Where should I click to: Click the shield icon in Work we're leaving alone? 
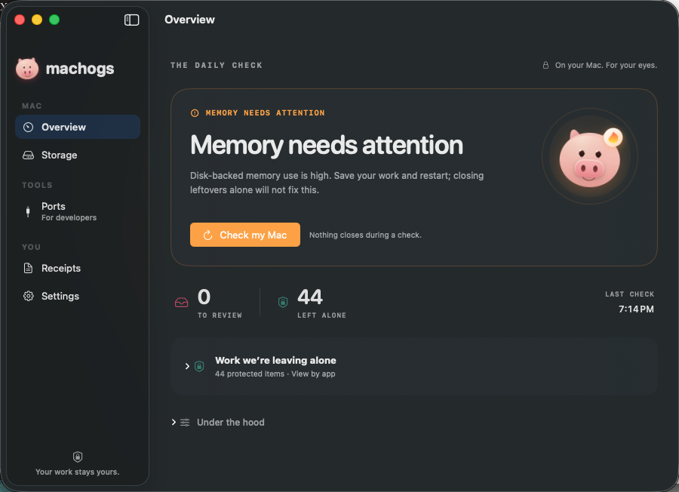click(199, 367)
